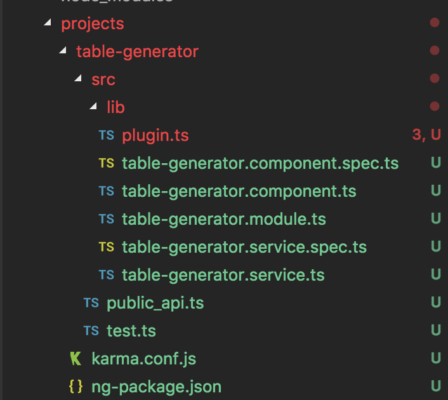This screenshot has height=400, width=448.
Task: Click the TS icon beside public_api.ts
Action: pos(91,303)
